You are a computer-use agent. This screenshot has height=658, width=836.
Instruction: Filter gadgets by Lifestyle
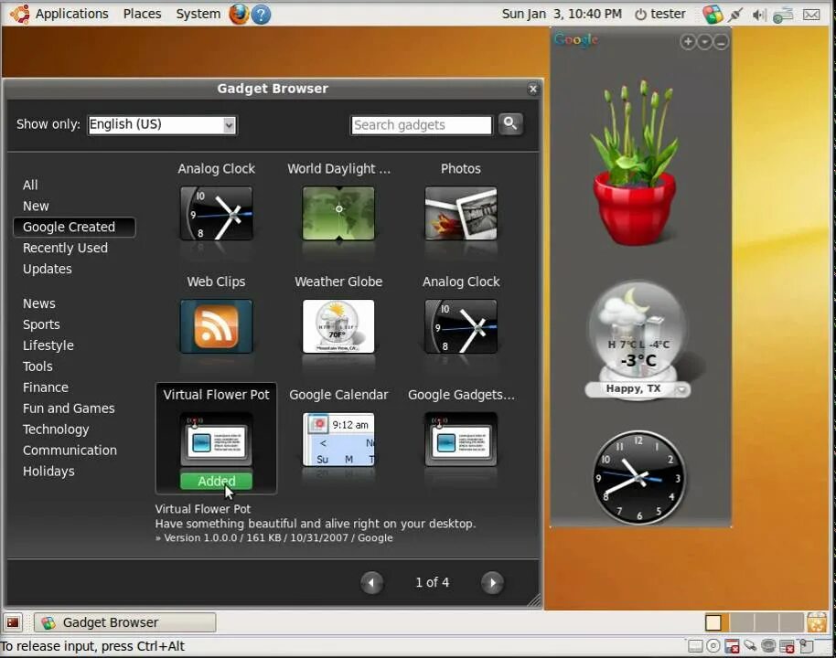click(x=48, y=345)
